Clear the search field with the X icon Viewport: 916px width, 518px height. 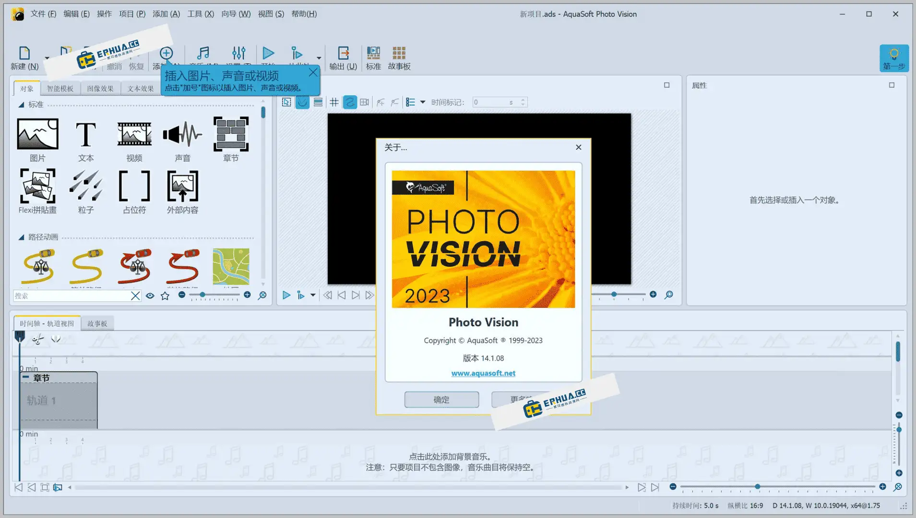click(x=136, y=295)
